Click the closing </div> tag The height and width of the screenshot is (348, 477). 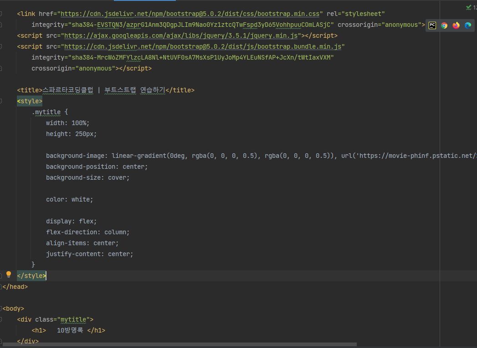pos(28,341)
